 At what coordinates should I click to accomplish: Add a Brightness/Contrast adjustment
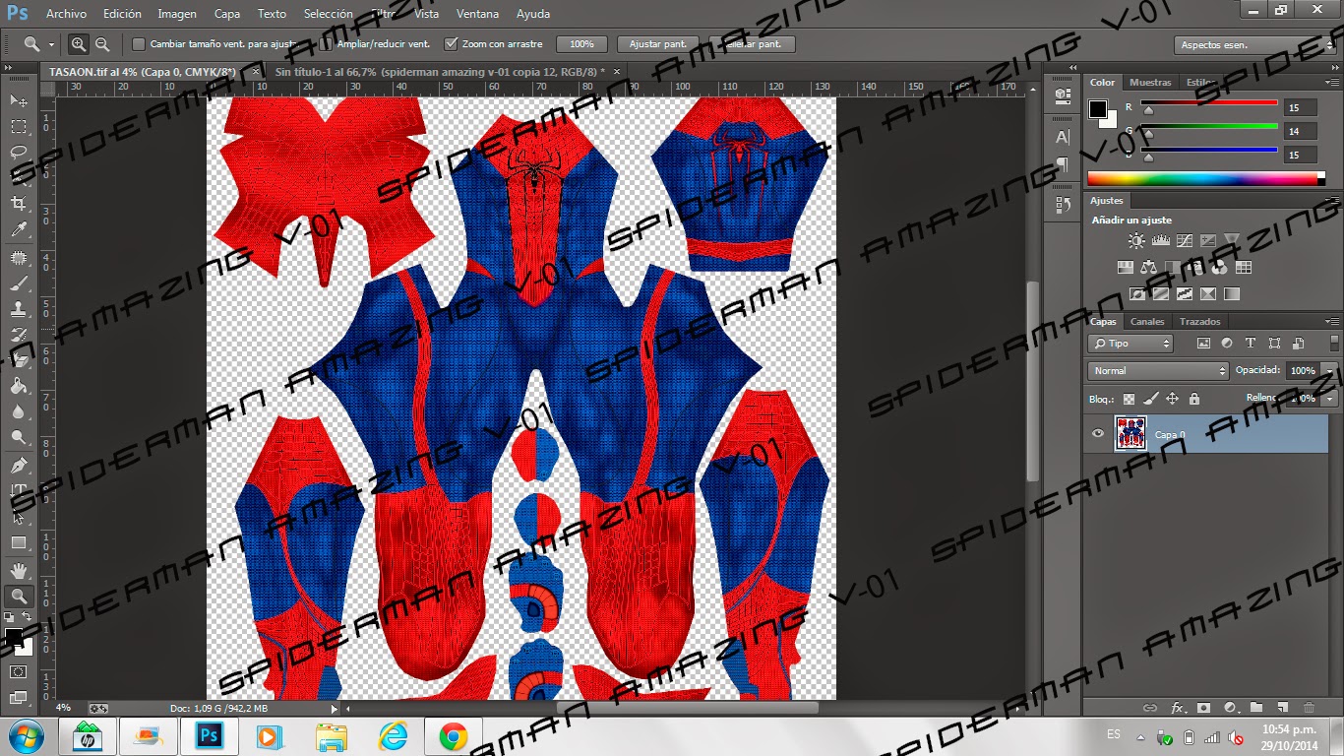pos(1136,239)
